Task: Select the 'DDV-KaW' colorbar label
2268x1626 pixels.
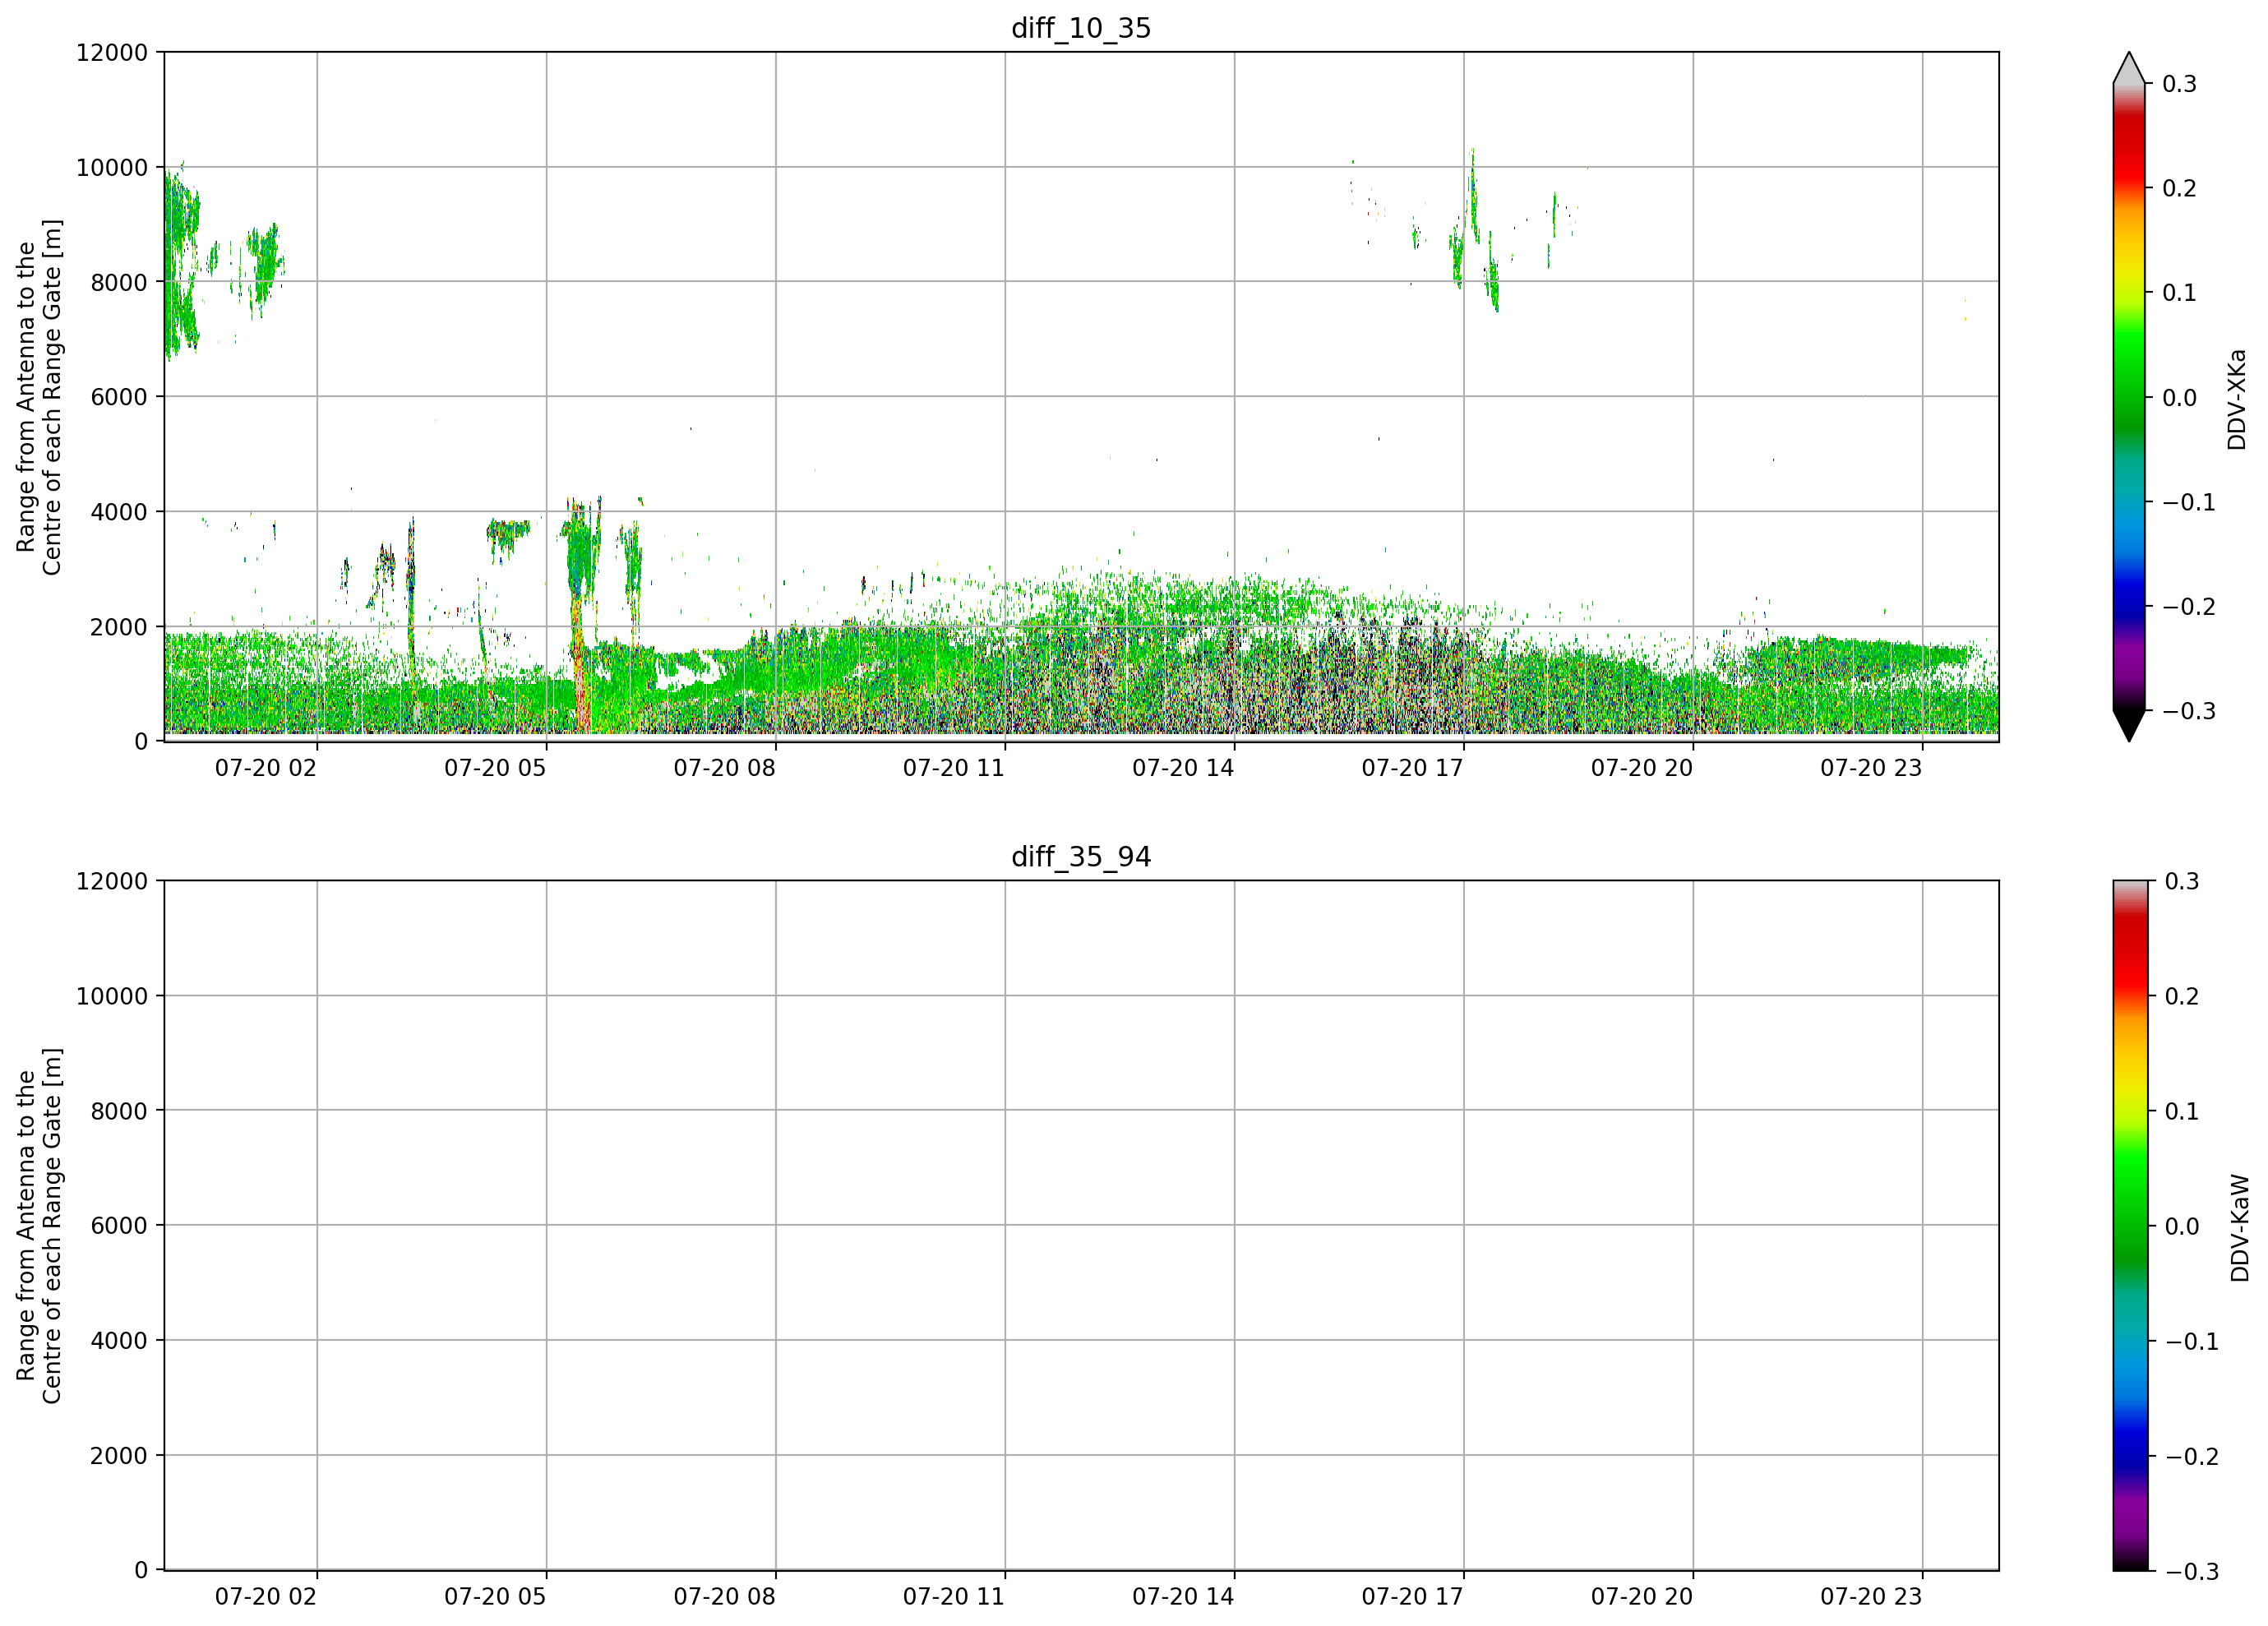Action: (x=2240, y=1227)
